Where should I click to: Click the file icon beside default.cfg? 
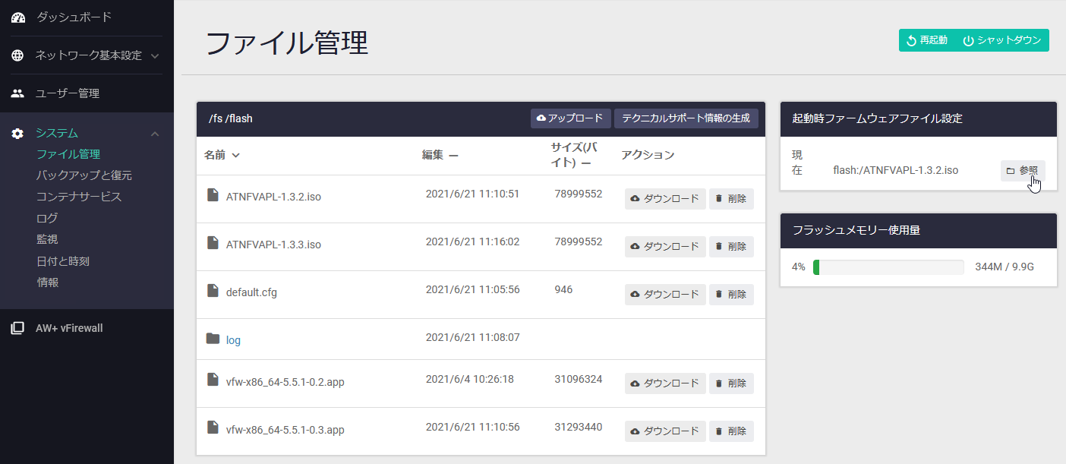click(x=213, y=291)
